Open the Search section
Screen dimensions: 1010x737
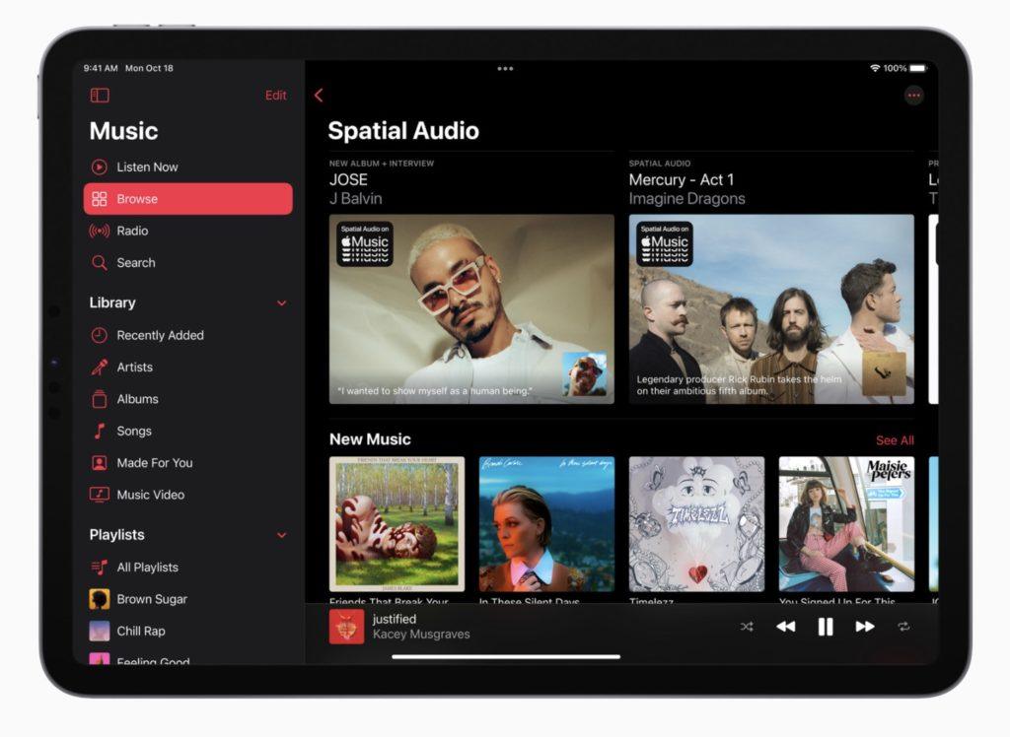188,263
